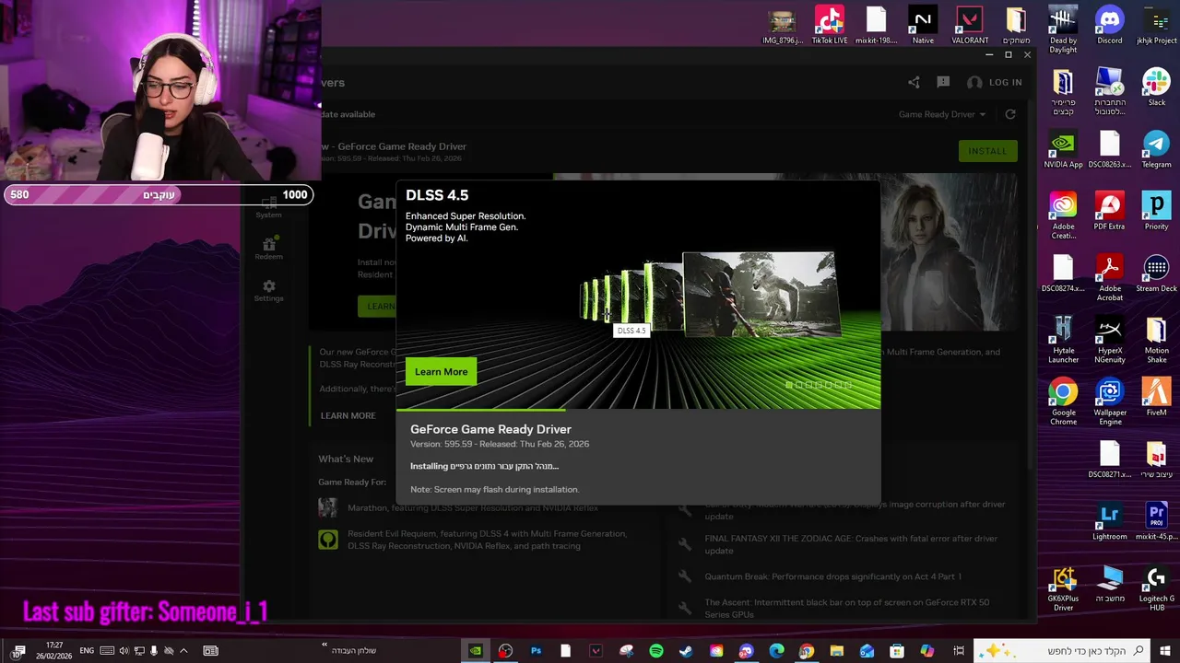
Task: Open Settings in the NVIDIA sidebar
Action: [x=268, y=290]
